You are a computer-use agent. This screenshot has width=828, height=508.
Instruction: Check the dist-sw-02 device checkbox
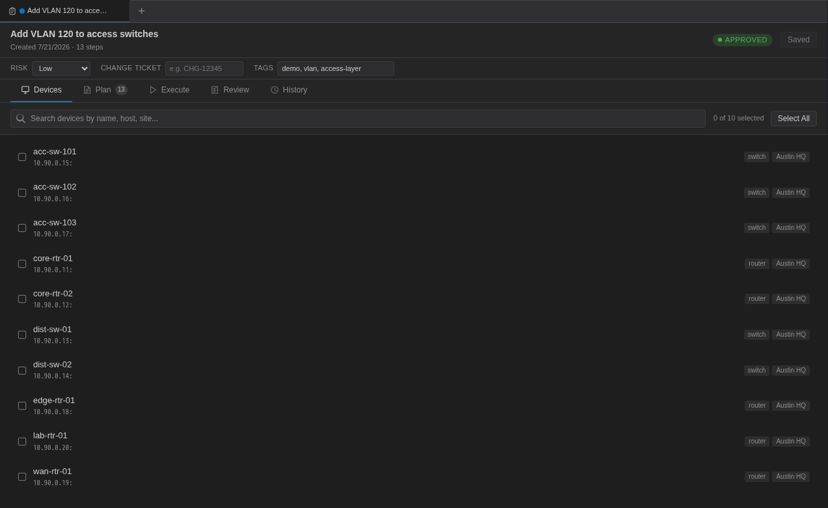[22, 371]
